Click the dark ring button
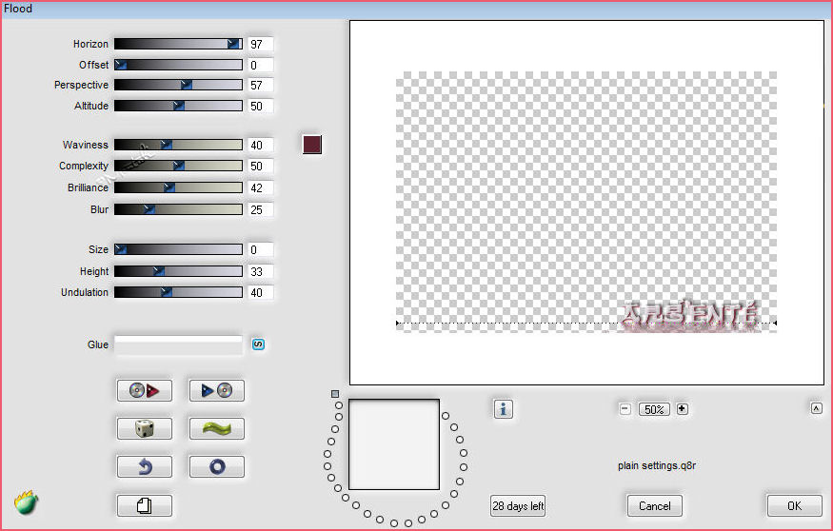 [216, 467]
